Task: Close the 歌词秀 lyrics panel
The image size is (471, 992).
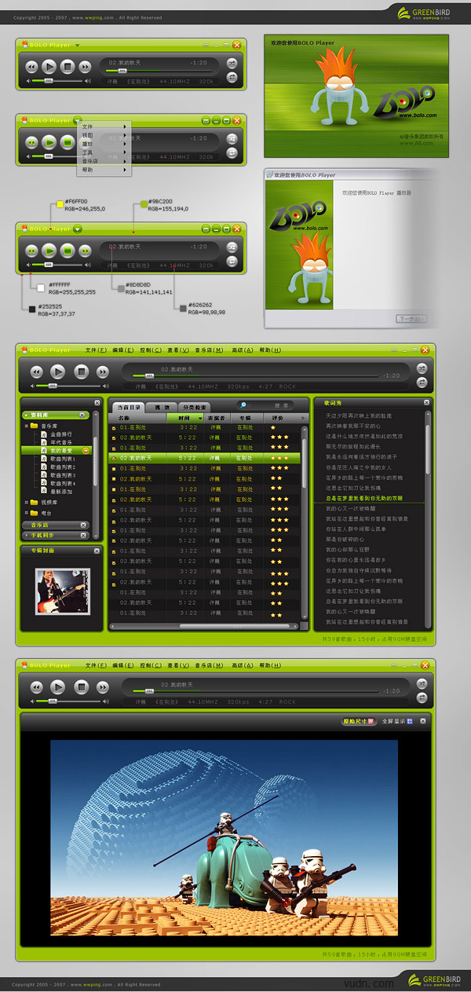Action: point(426,402)
